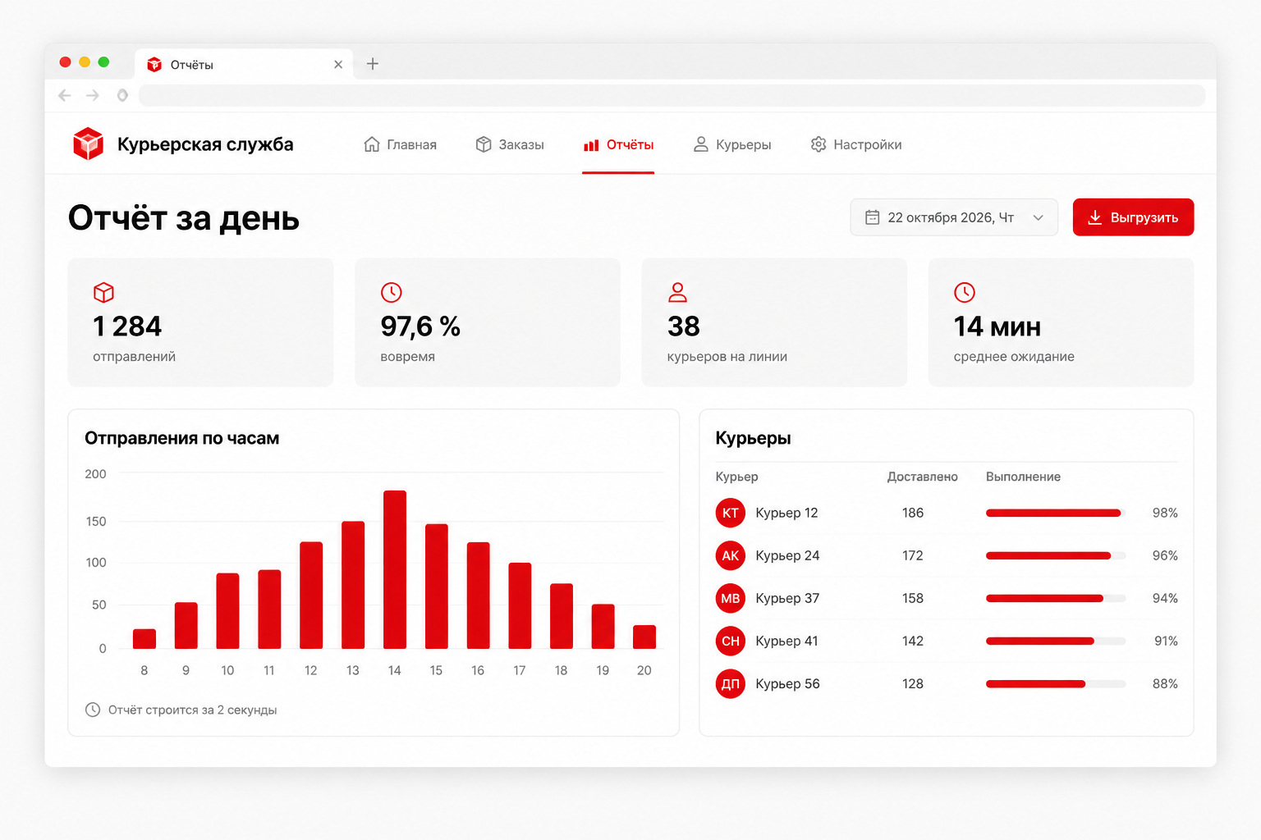Image resolution: width=1261 pixels, height=840 pixels.
Task: Click the clock icon beside Отчёт строится
Action: pyautogui.click(x=93, y=710)
